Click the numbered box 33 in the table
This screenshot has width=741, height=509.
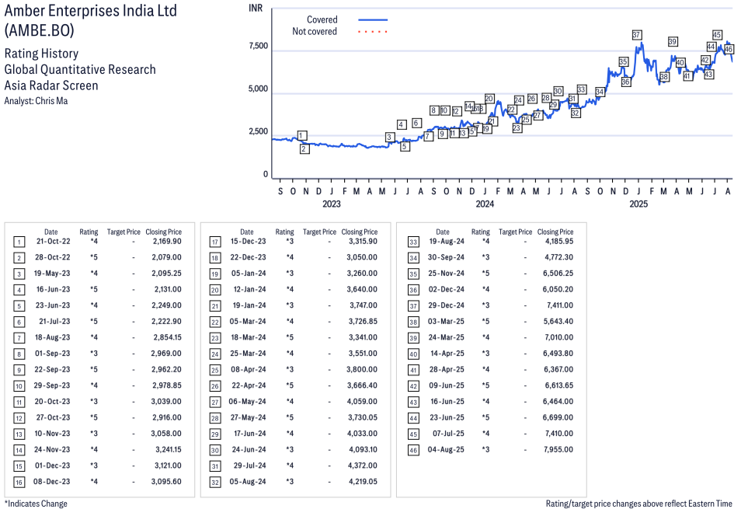point(413,242)
